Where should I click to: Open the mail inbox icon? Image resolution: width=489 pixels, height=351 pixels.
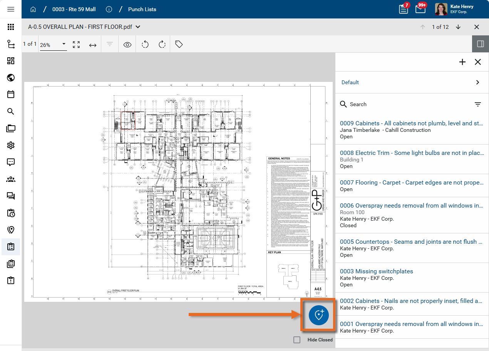pos(420,9)
